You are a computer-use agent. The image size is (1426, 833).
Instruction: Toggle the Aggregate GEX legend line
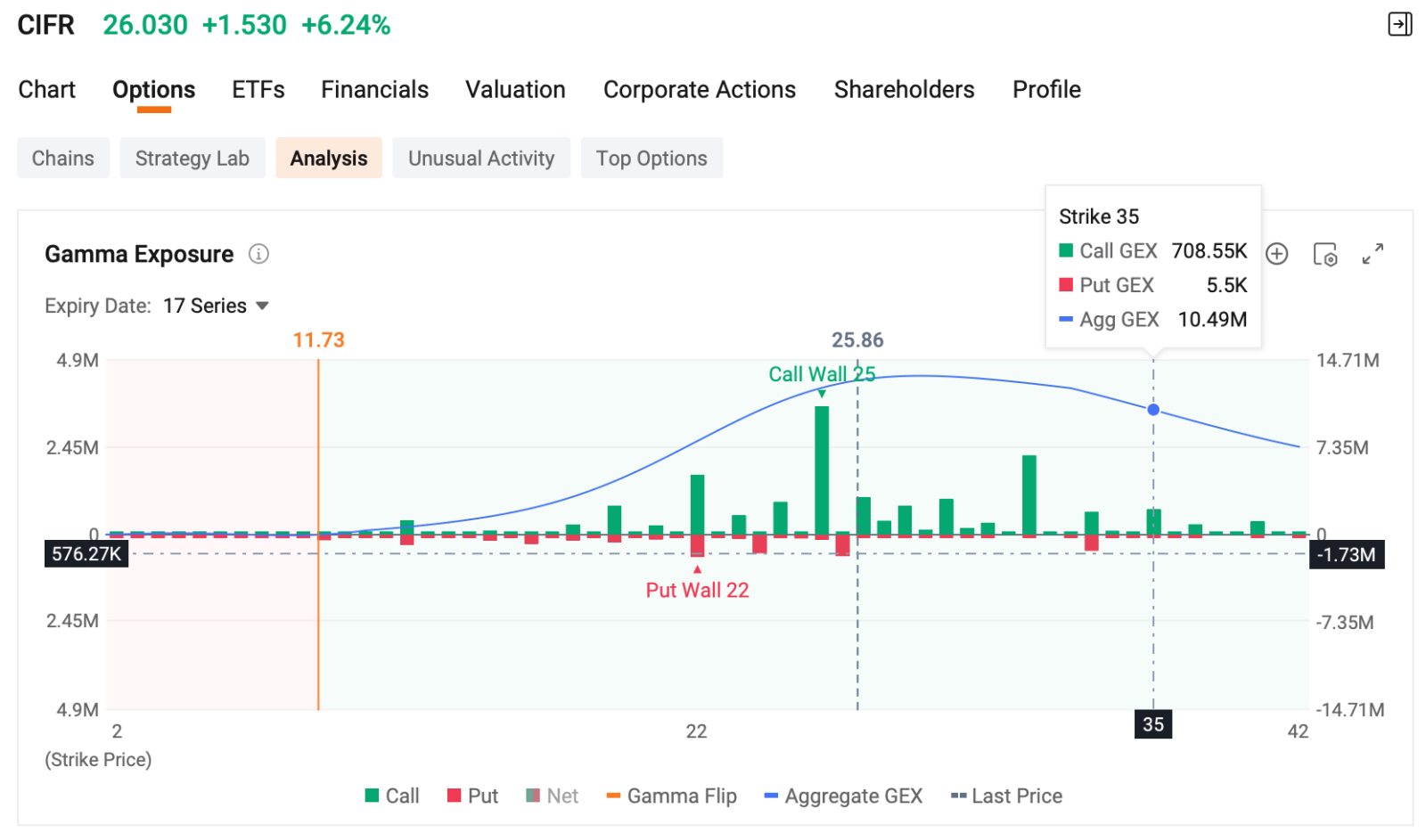(843, 796)
